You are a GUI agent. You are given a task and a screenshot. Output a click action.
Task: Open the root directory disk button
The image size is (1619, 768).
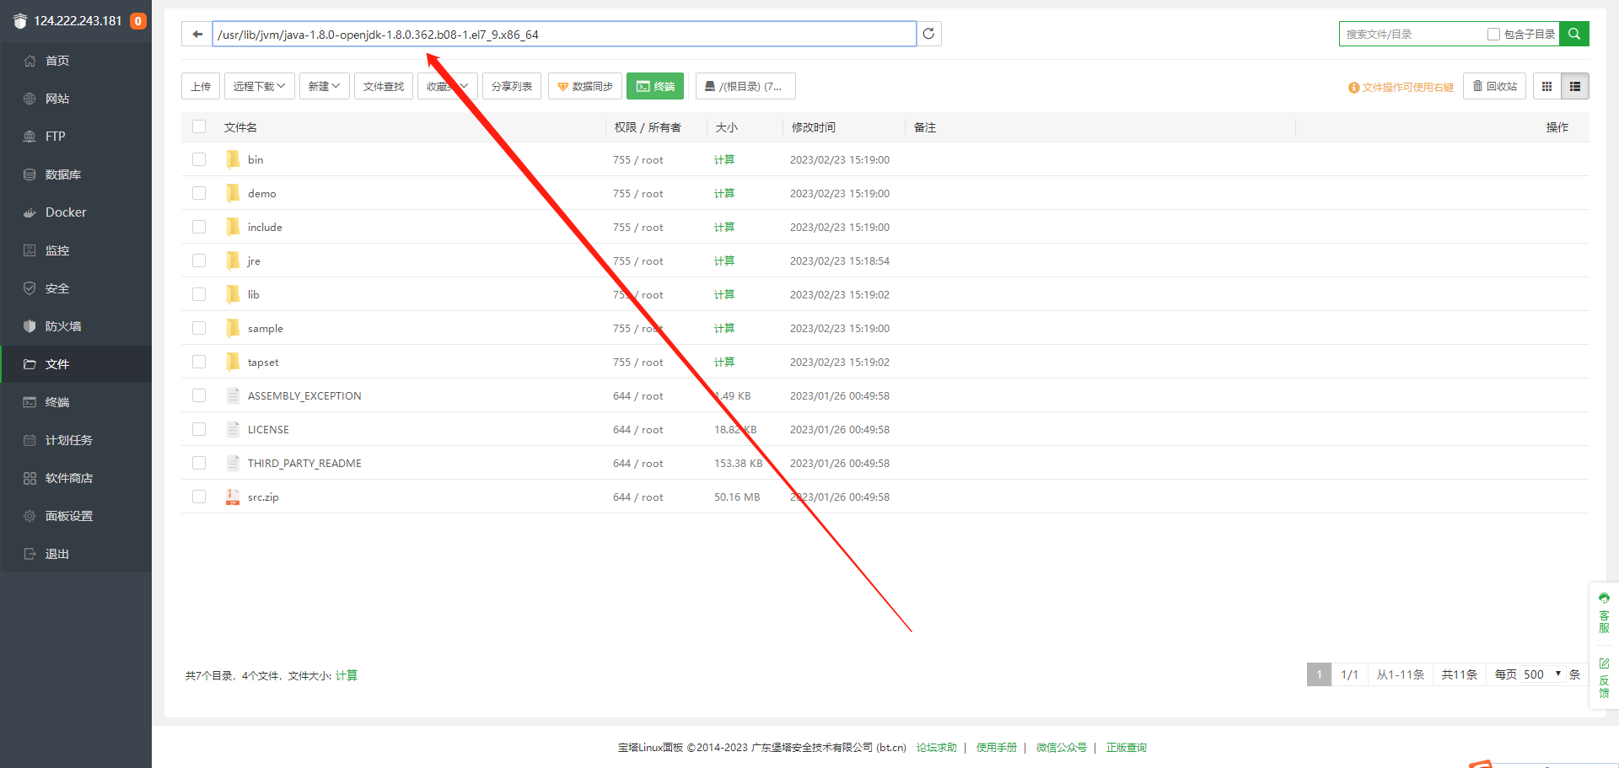[745, 86]
